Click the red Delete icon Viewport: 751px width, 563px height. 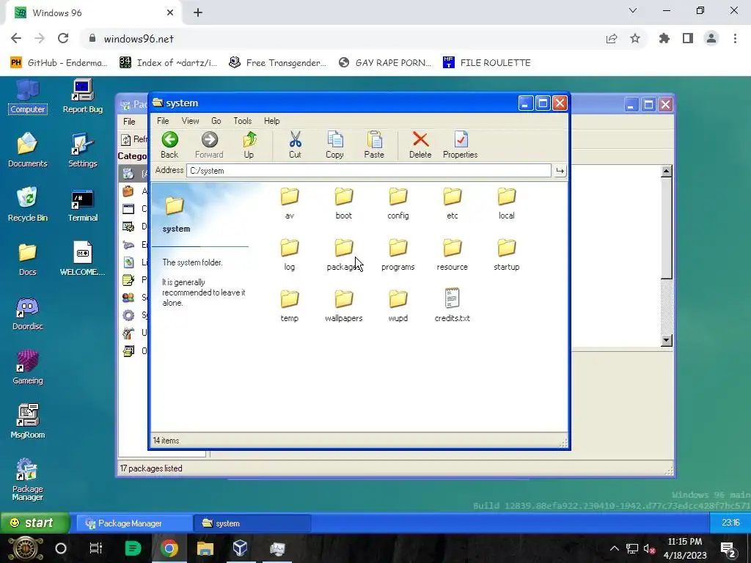point(420,144)
